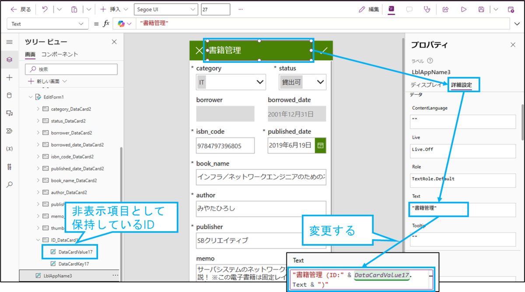Click the paste clipboard icon

pos(74,9)
